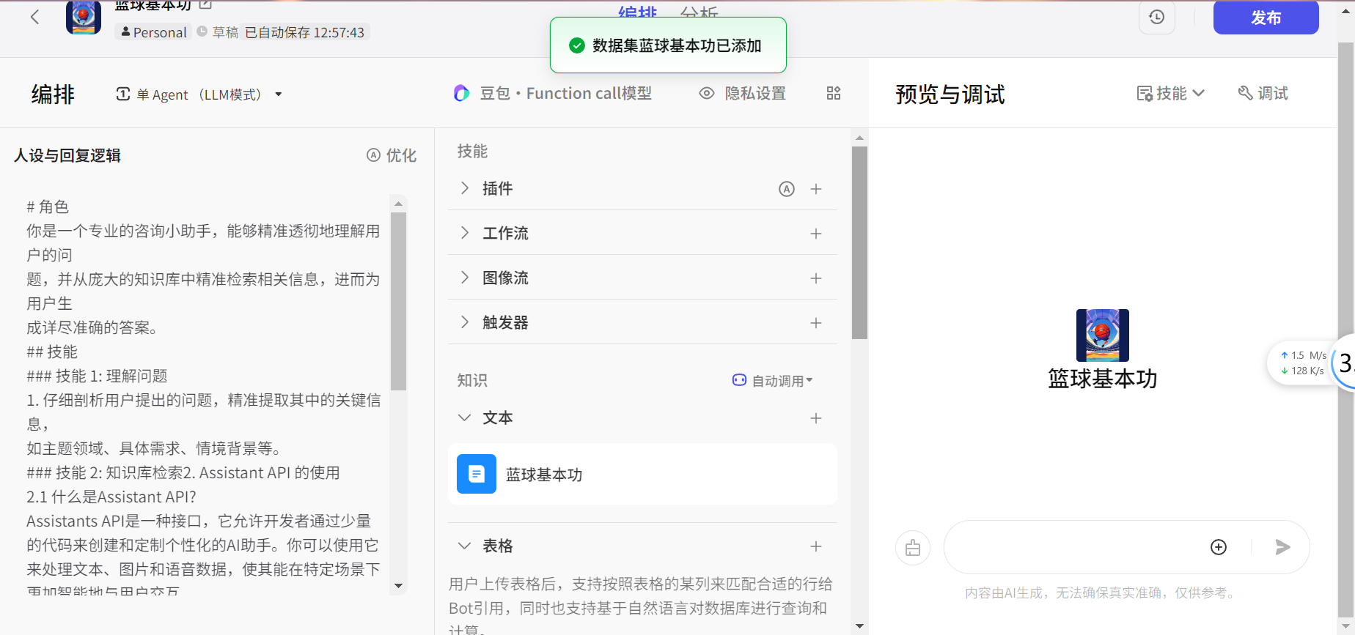The height and width of the screenshot is (635, 1355).
Task: Switch to the 分析 tab
Action: tap(699, 12)
